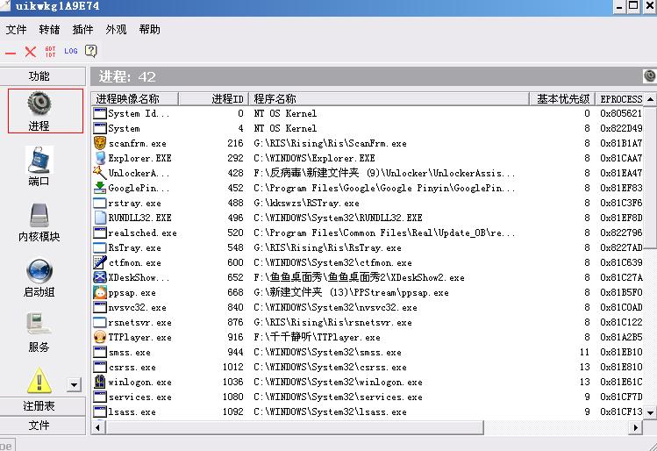Click the sidebar scroll-down arrow button

74,384
